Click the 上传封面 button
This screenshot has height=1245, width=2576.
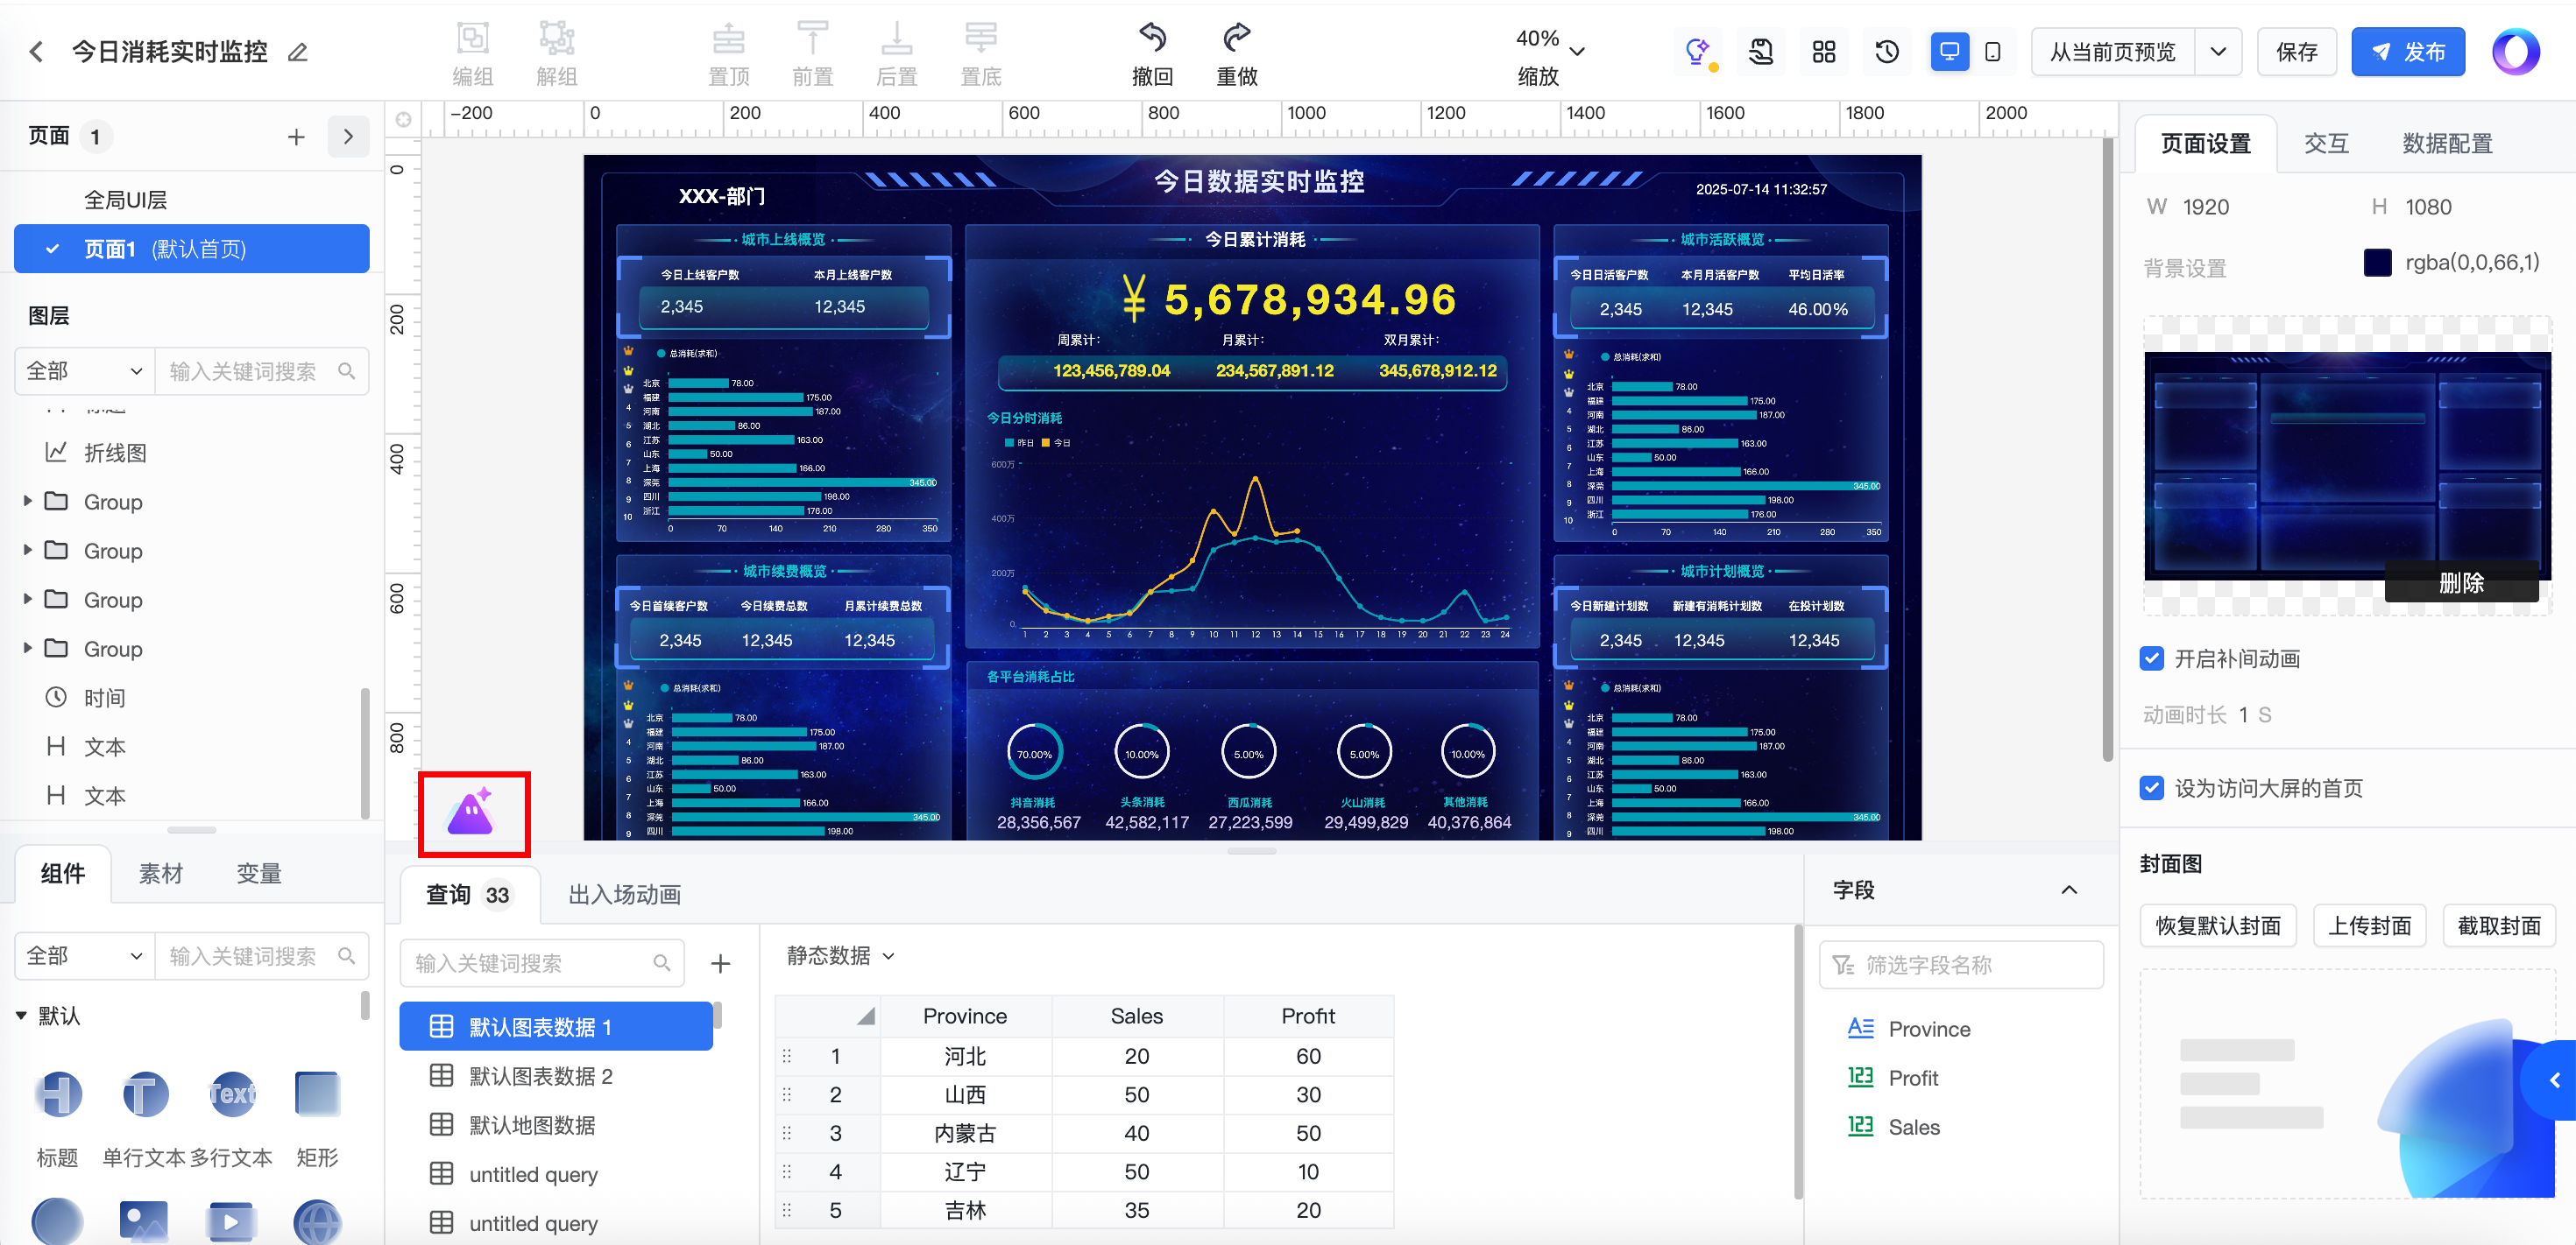[x=2369, y=926]
